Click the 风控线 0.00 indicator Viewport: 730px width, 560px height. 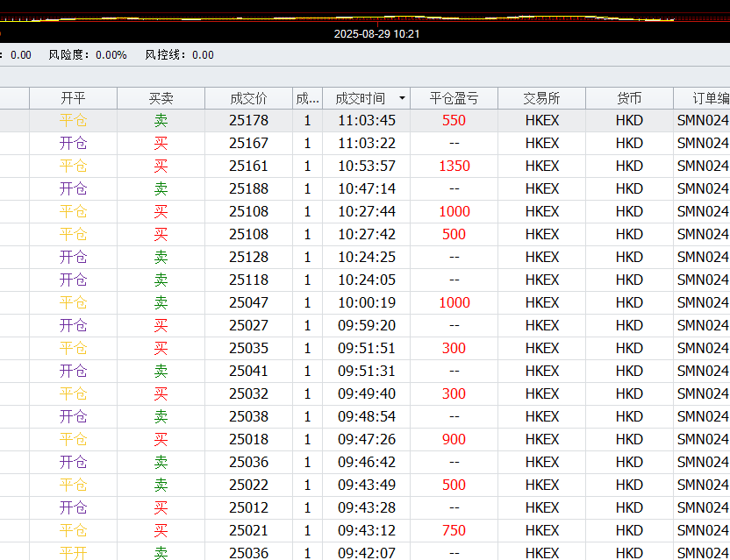180,55
